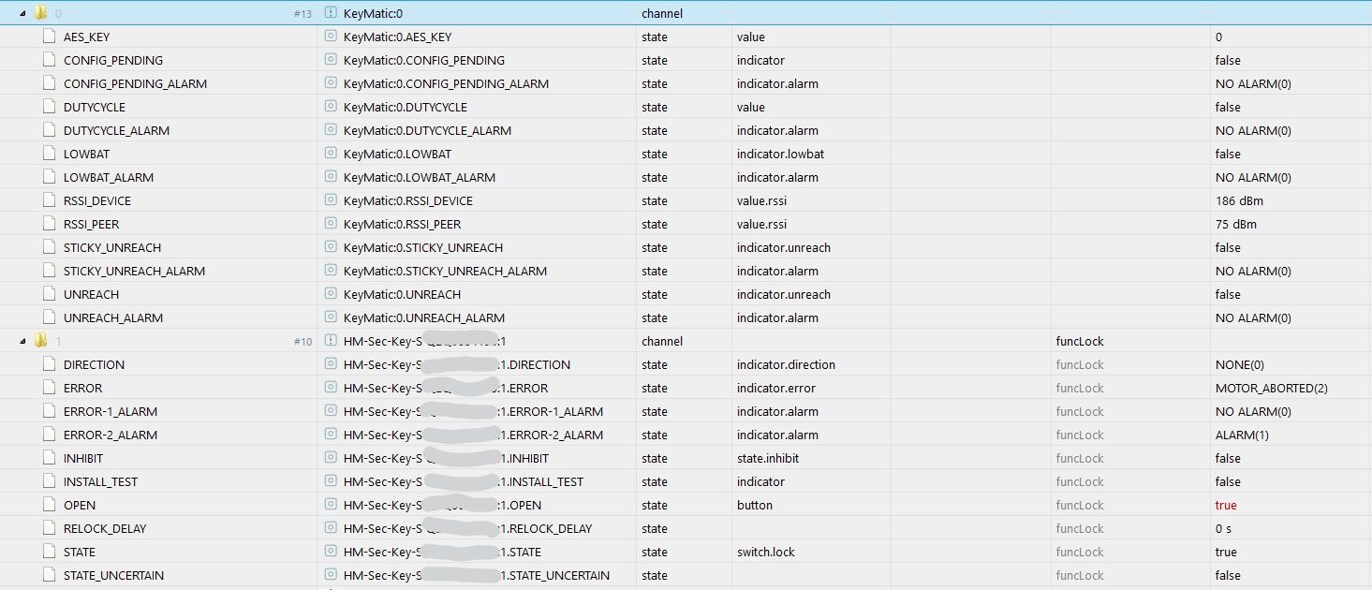Click the AES_KEY value 0

coord(1218,37)
